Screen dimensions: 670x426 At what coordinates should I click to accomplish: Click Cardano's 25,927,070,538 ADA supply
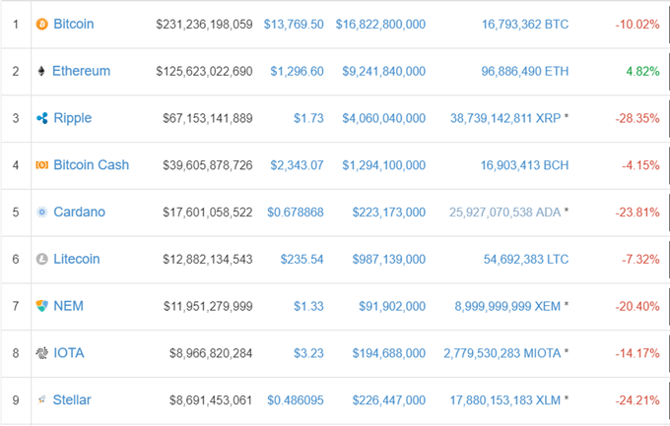504,213
